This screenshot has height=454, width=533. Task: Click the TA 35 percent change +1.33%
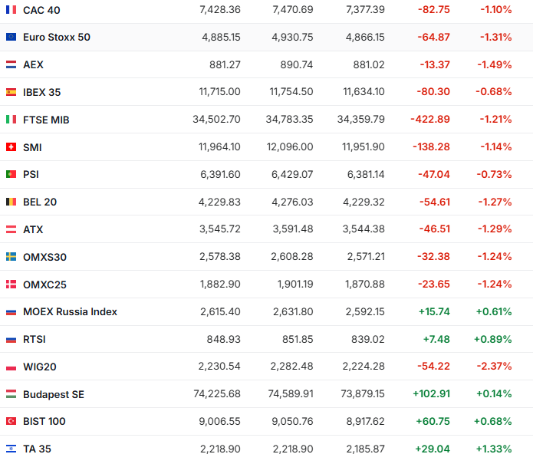coord(493,449)
